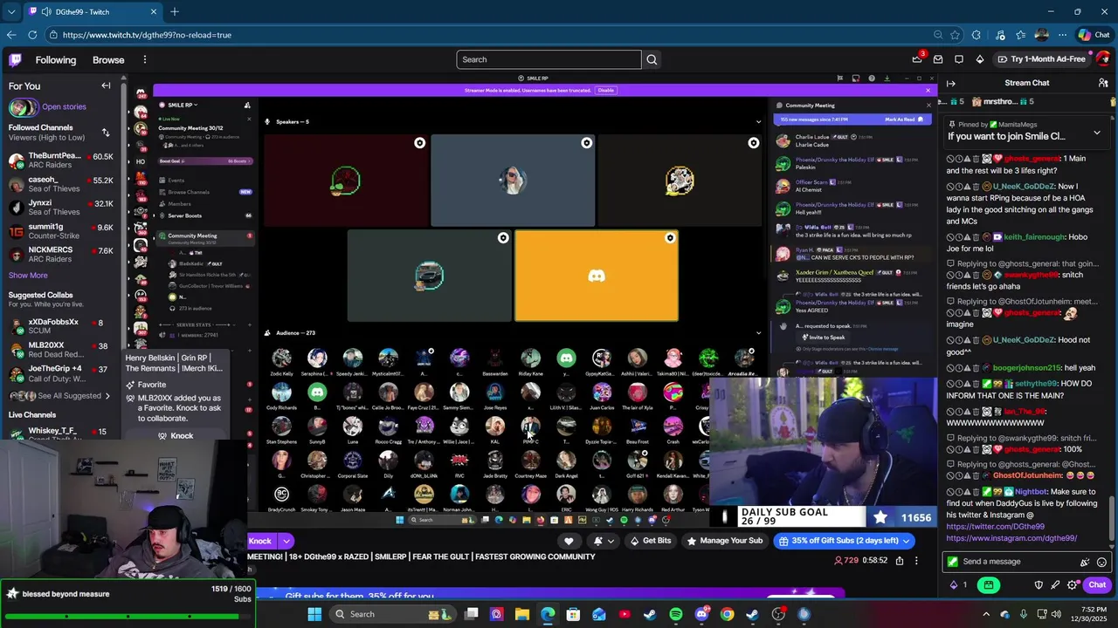
Task: Open the Twitch notifications inbox icon
Action: pos(938,59)
